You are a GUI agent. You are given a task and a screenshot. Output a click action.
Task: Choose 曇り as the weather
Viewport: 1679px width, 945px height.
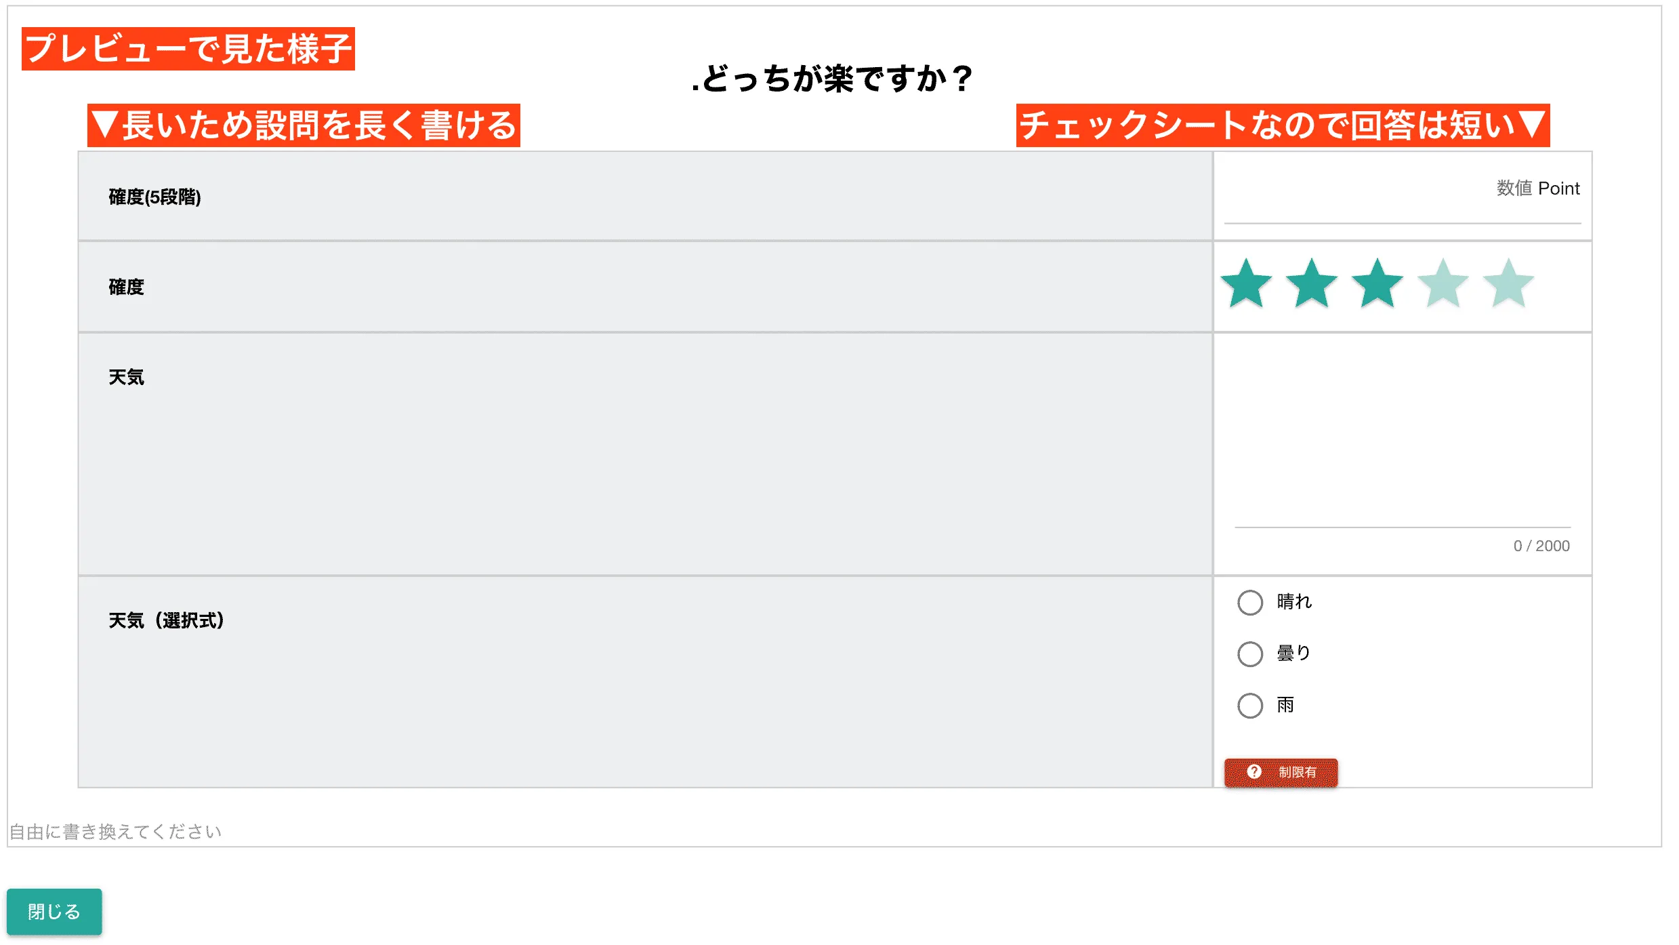(1249, 654)
